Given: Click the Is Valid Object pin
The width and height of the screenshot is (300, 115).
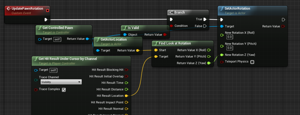Looking at the screenshot, I should pyautogui.click(x=125, y=35).
